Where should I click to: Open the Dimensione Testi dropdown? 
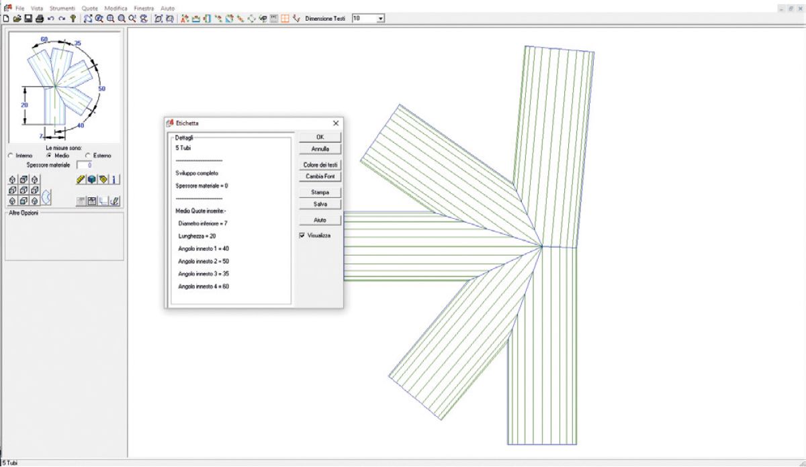coord(380,19)
